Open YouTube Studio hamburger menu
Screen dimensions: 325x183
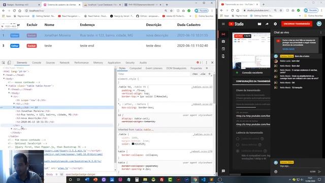(x=223, y=24)
